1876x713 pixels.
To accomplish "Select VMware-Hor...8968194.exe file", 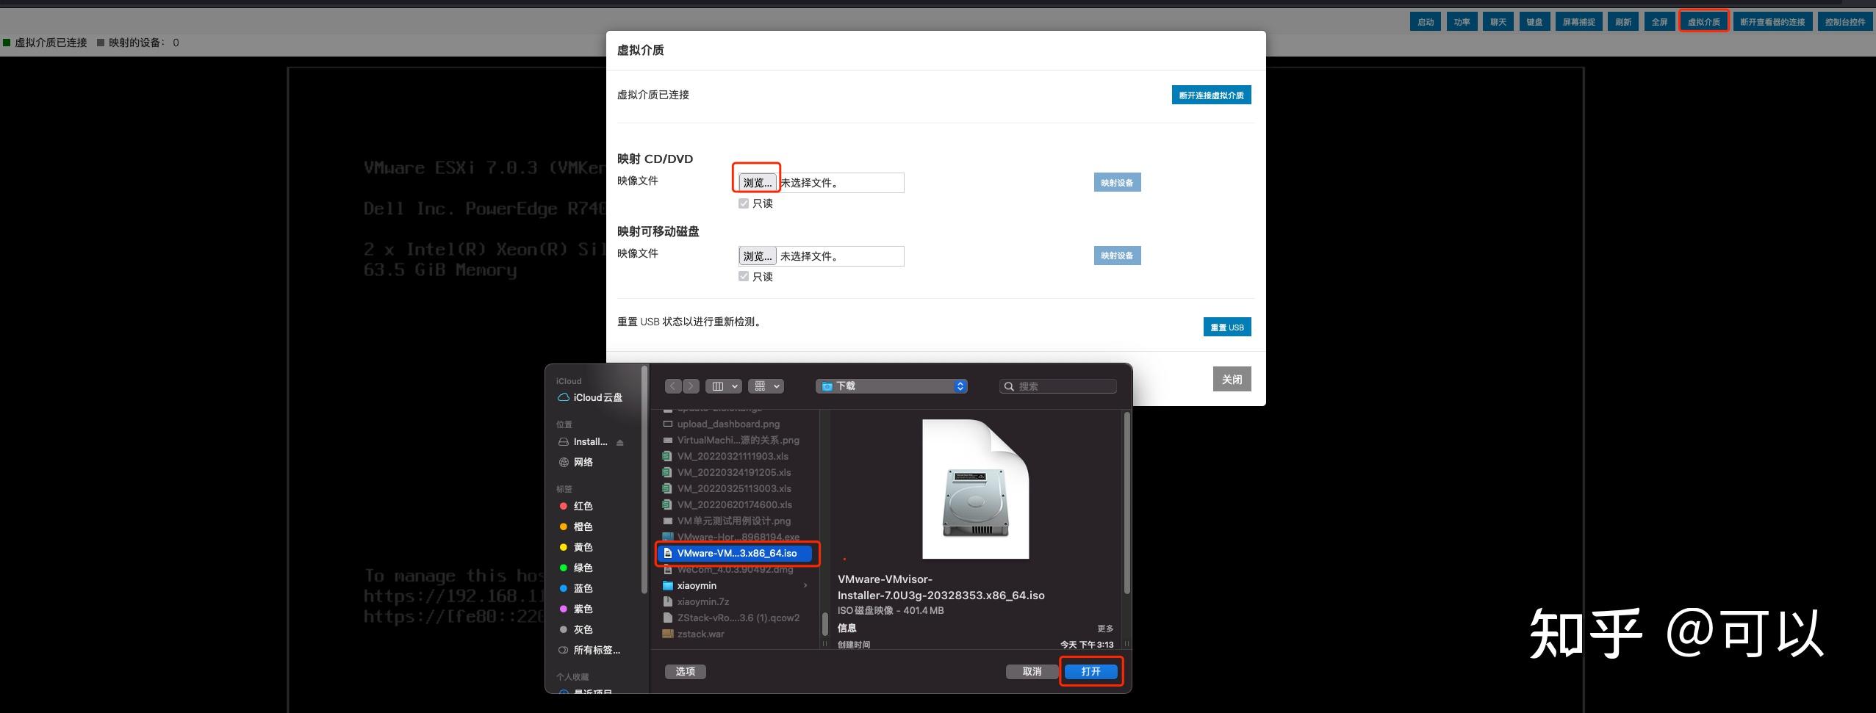I will (x=737, y=538).
